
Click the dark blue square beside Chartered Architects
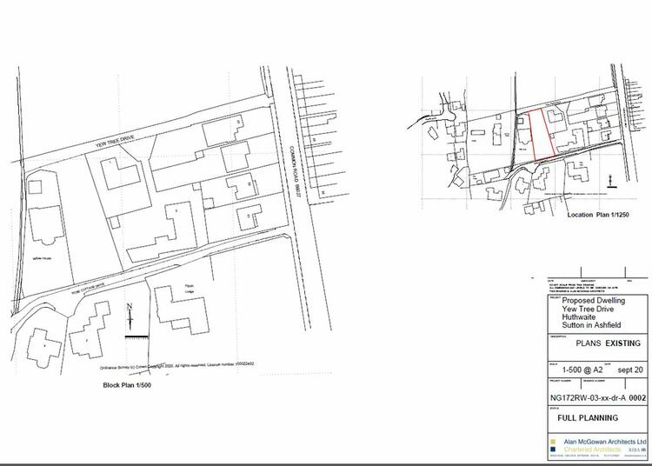pyautogui.click(x=553, y=450)
